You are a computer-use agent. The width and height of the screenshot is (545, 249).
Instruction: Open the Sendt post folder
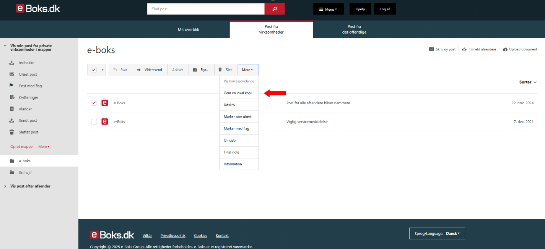pyautogui.click(x=28, y=121)
